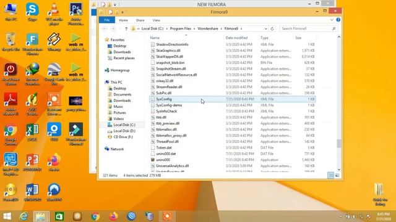Open the View ribbon tab
The image size is (396, 222).
[x=156, y=20]
